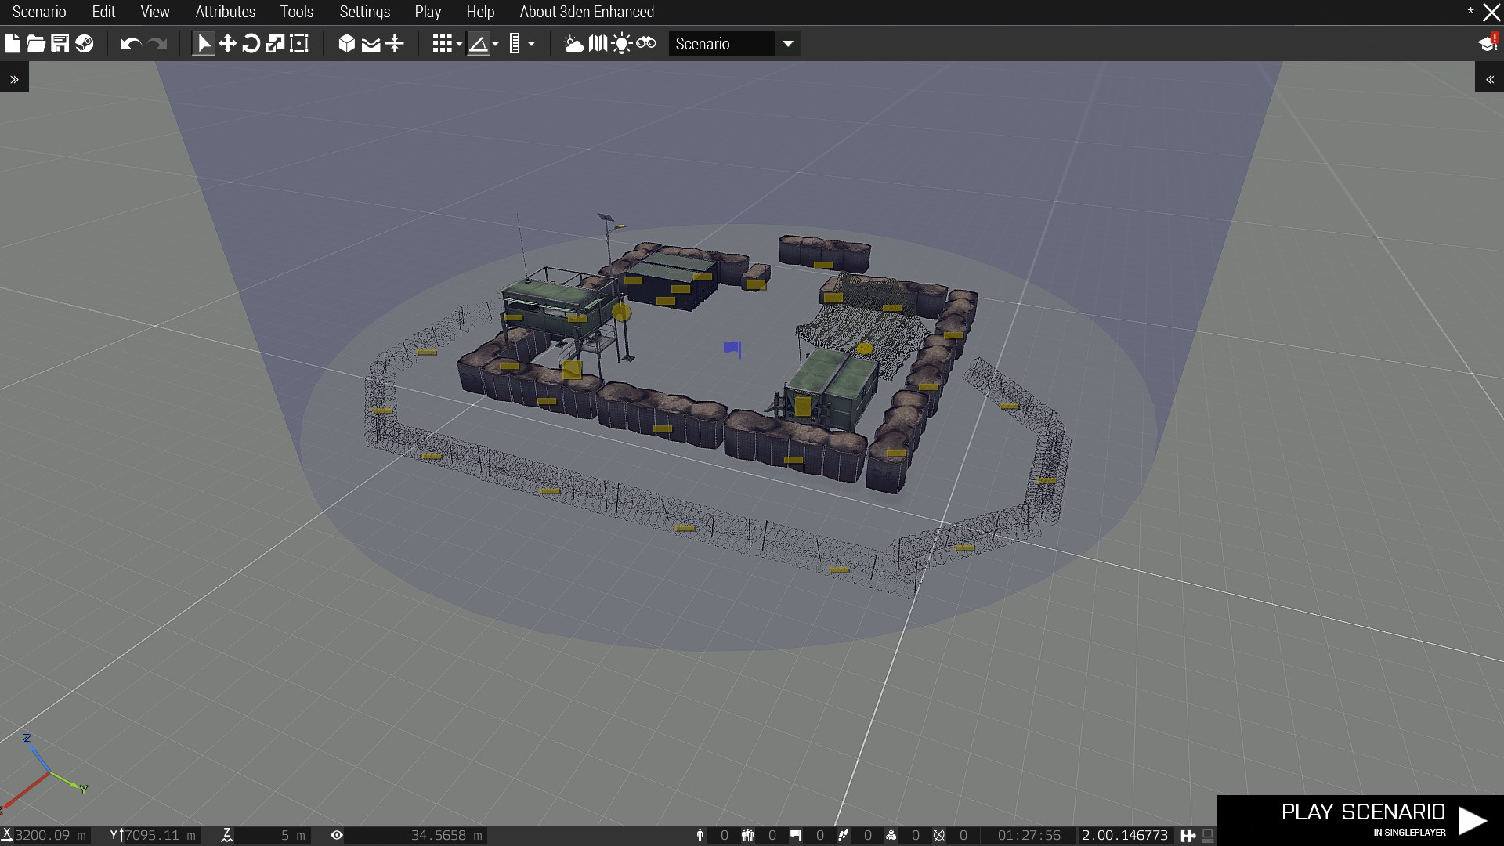Redo the last undone action

pos(157,44)
